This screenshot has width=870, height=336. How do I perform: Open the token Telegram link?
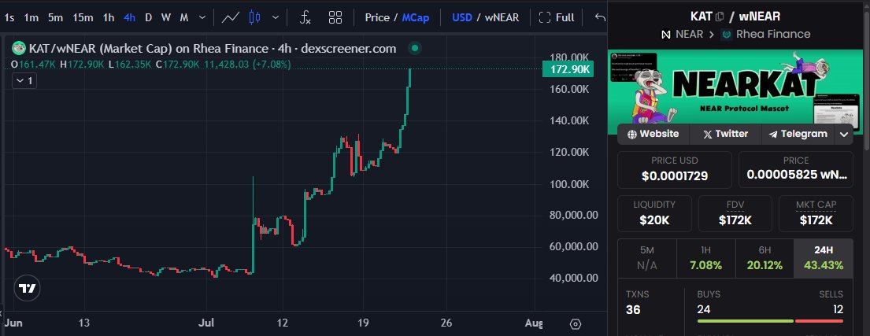click(x=798, y=135)
